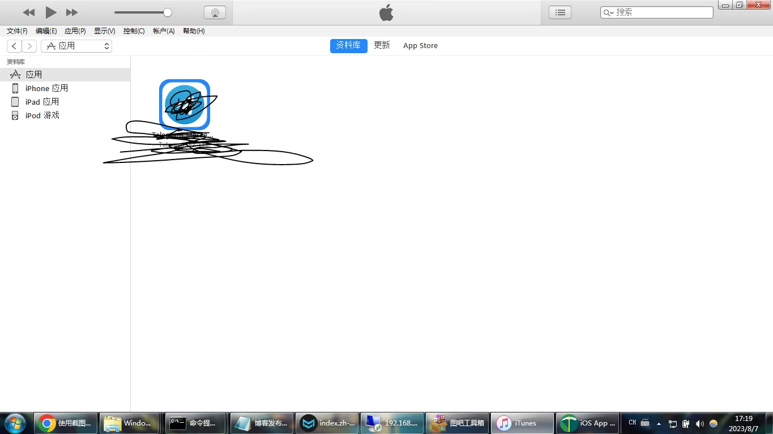This screenshot has height=434, width=773.
Task: Open the App Store tab
Action: click(420, 45)
